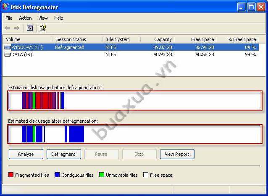Sort by the % Free Space column header

pyautogui.click(x=237, y=39)
